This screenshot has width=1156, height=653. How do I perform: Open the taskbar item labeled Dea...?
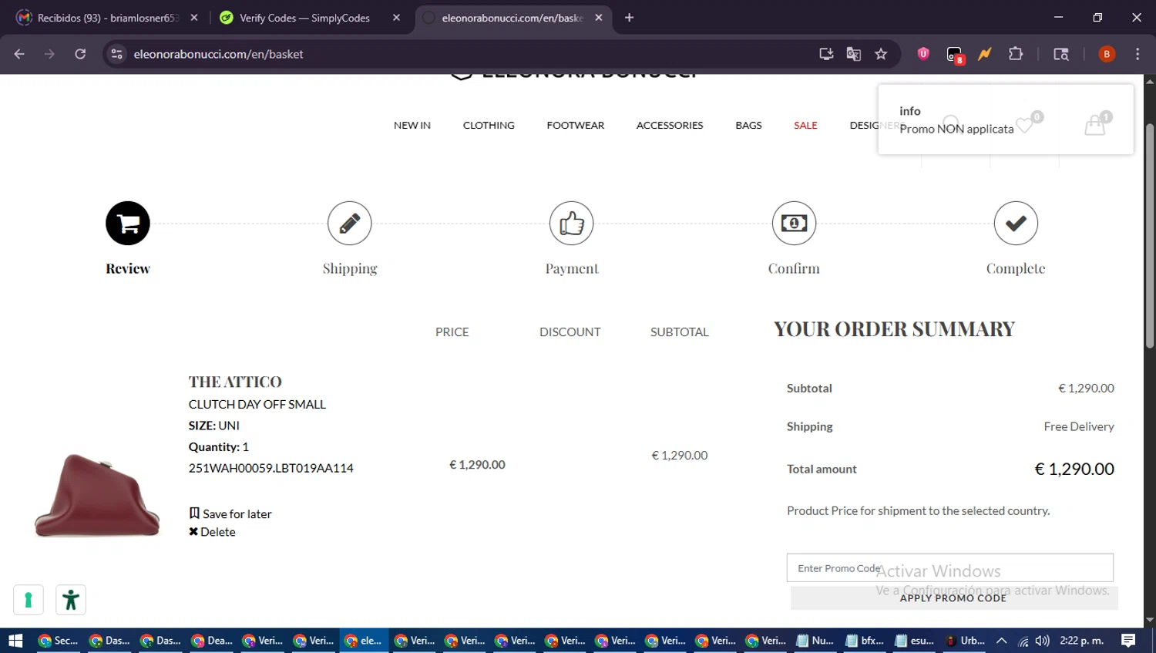coord(211,641)
